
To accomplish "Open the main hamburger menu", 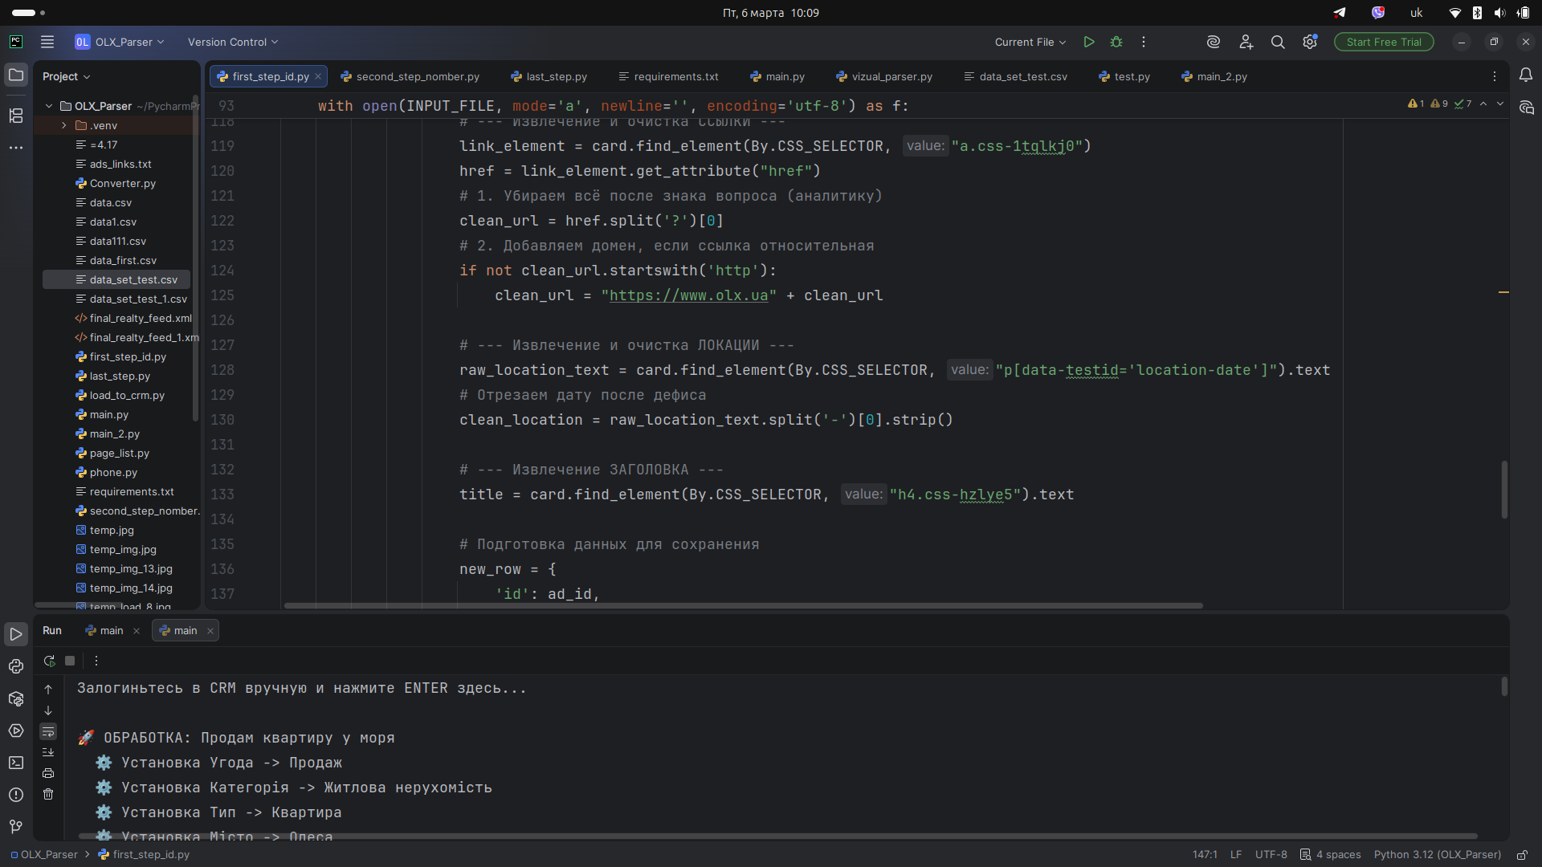I will pyautogui.click(x=47, y=42).
